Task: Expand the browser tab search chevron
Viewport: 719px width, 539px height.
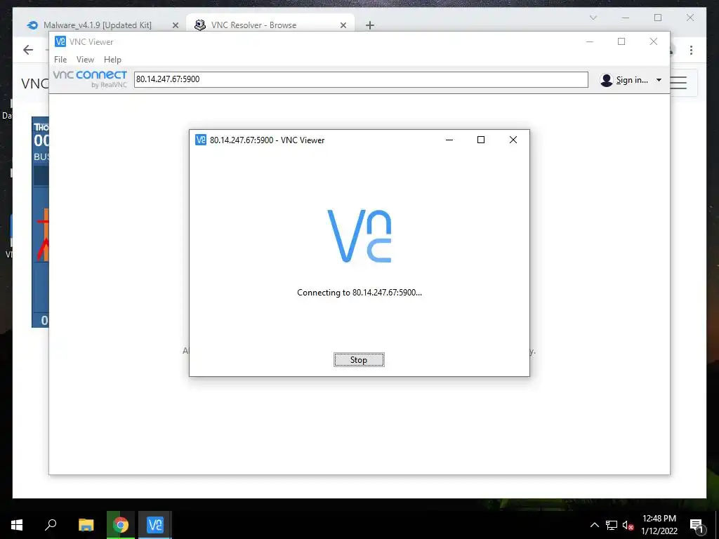Action: 593,18
